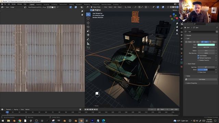Click the zoom magnifier icon in the image editor
The height and width of the screenshot is (123, 219).
click(x=82, y=11)
